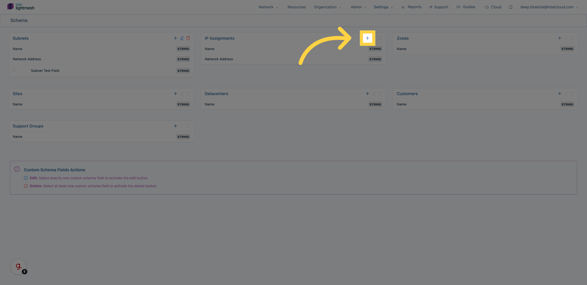
Task: Click the add field plus icon for IP Assignments
Action: click(x=367, y=38)
